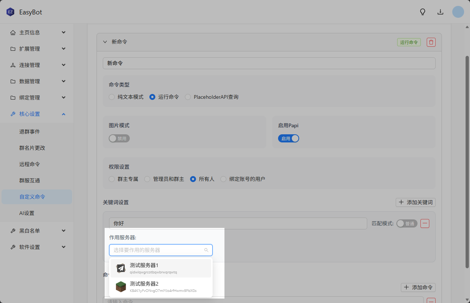This screenshot has height=303, width=470.
Task: Select the 测试服务器1 paper plane icon
Action: pos(121,268)
